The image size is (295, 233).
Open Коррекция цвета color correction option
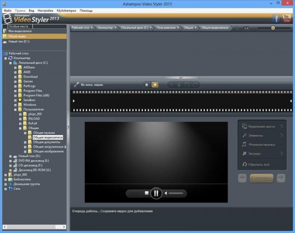262,126
